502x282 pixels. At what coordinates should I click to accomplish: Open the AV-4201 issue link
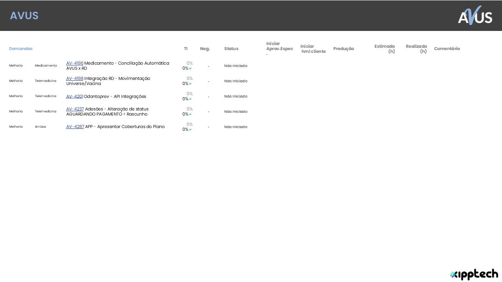(75, 96)
